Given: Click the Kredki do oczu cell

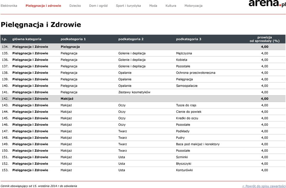Looking at the screenshot, I should [187, 118].
